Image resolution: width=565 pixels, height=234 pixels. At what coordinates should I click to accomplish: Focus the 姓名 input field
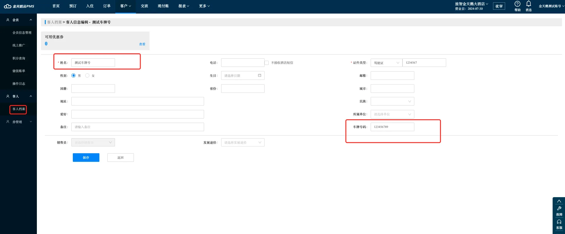93,63
